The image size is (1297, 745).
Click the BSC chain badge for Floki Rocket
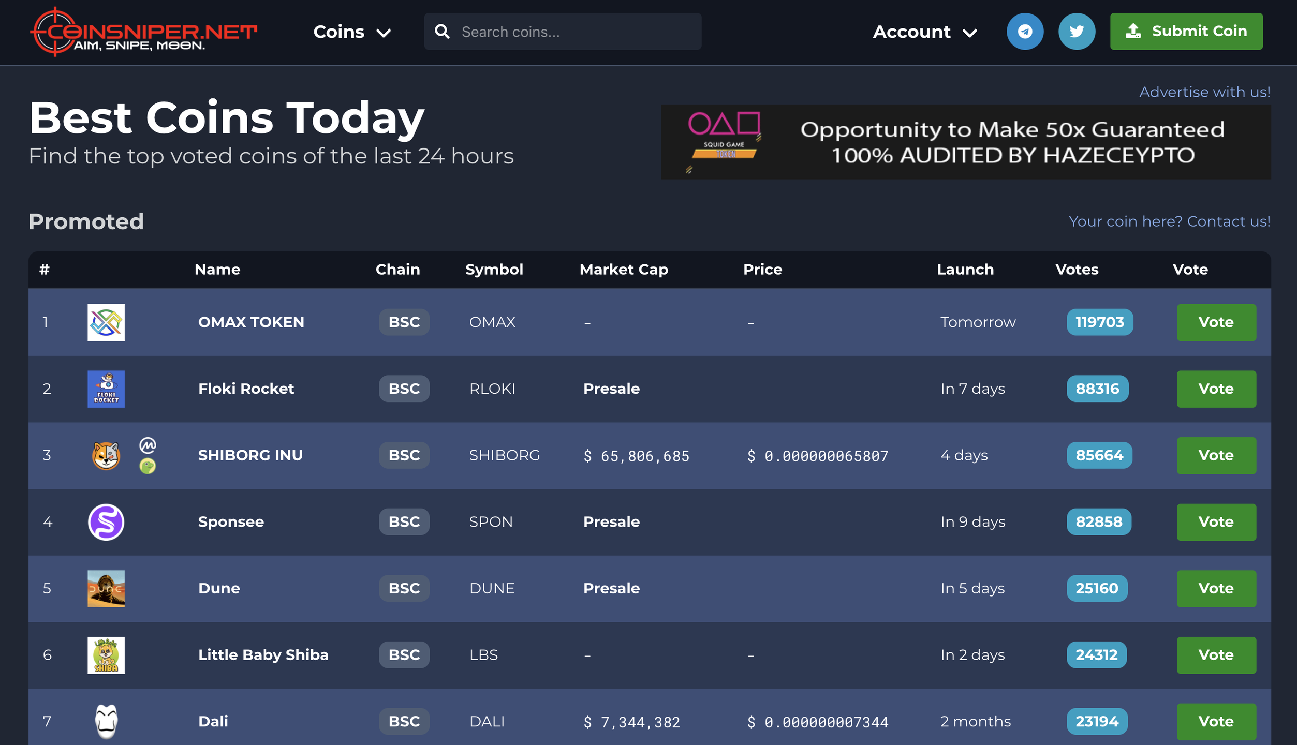[404, 389]
